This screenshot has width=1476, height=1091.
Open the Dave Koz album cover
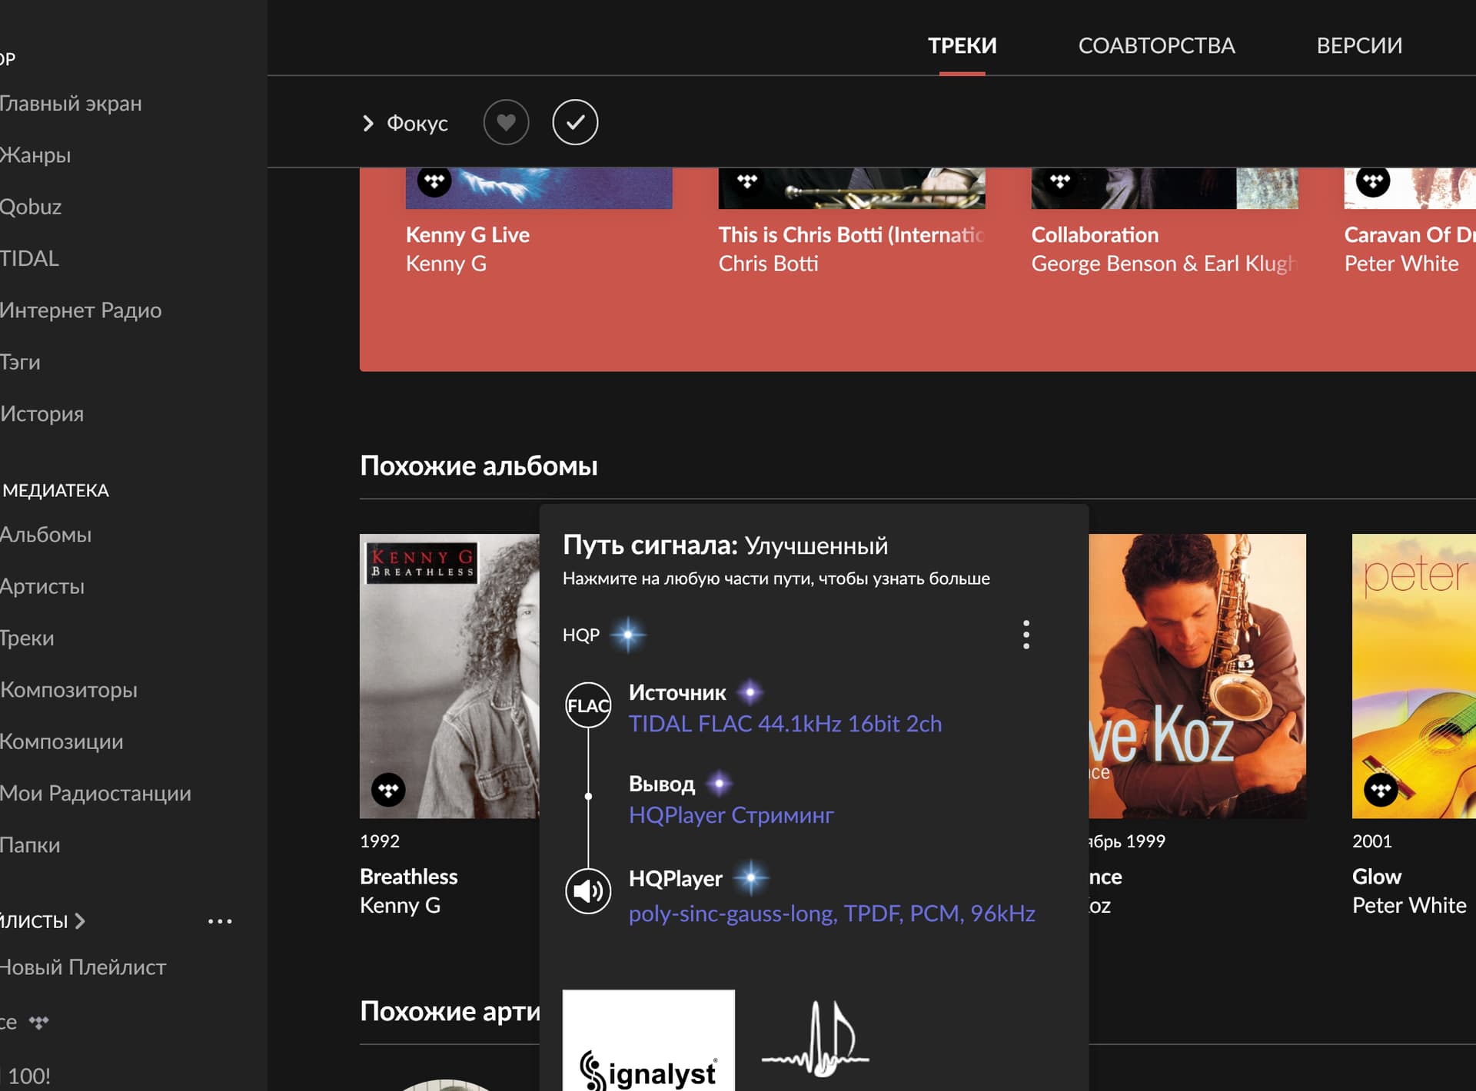pos(1197,676)
